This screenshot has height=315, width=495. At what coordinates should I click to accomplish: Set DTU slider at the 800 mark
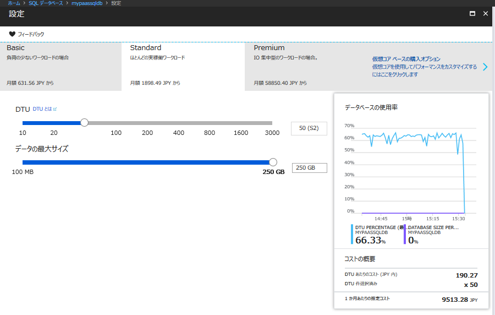210,123
